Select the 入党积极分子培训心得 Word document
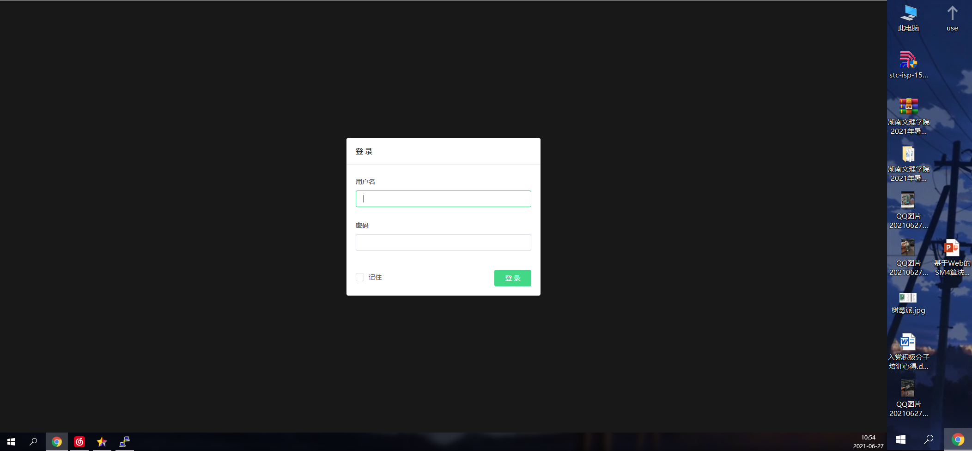The height and width of the screenshot is (451, 972). tap(908, 352)
